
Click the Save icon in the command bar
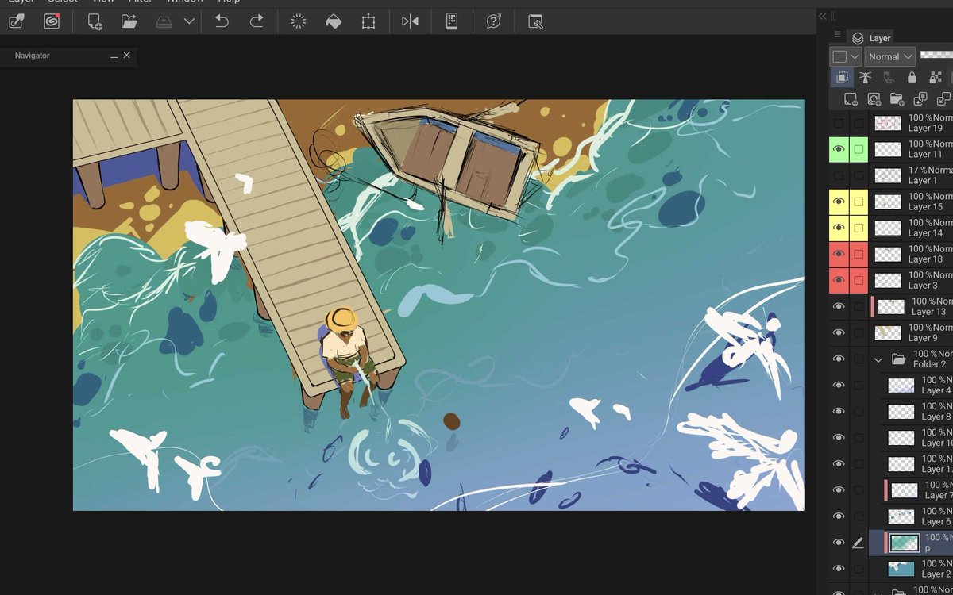164,22
